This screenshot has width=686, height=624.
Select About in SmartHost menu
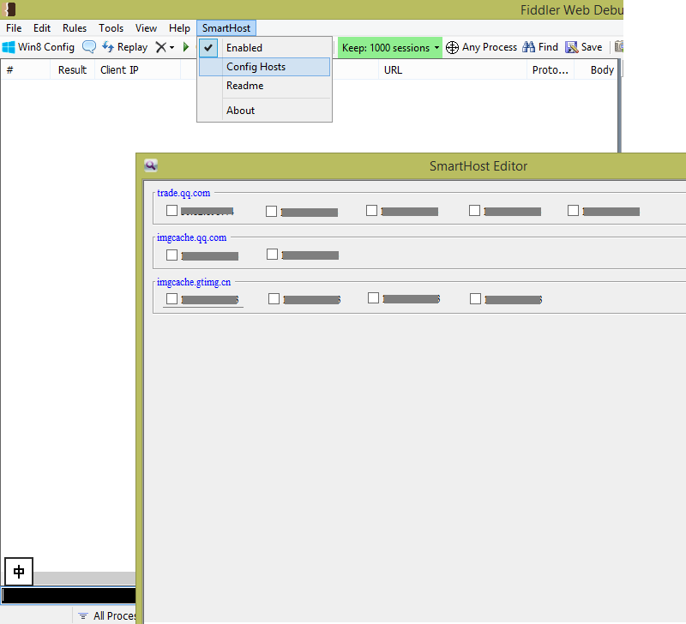[264, 111]
